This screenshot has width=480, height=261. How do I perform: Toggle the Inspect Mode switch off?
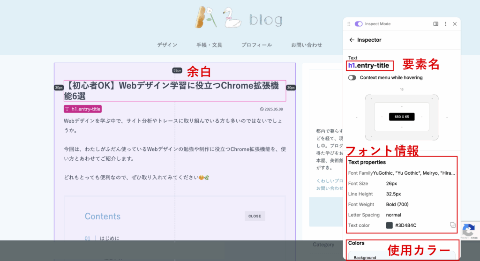pyautogui.click(x=359, y=24)
